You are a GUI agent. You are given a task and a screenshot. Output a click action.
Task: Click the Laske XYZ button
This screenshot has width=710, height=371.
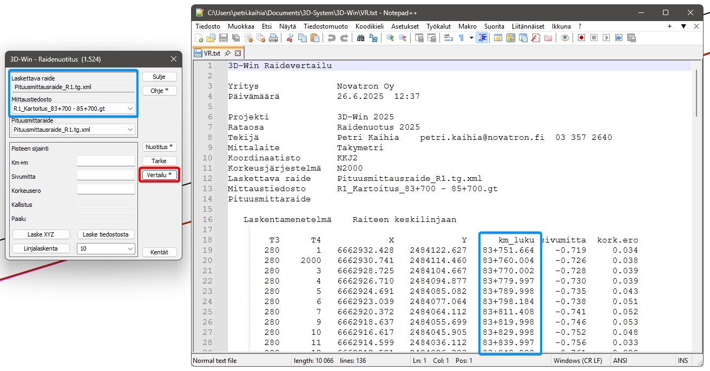coord(42,234)
